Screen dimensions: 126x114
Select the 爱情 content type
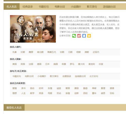15,88
